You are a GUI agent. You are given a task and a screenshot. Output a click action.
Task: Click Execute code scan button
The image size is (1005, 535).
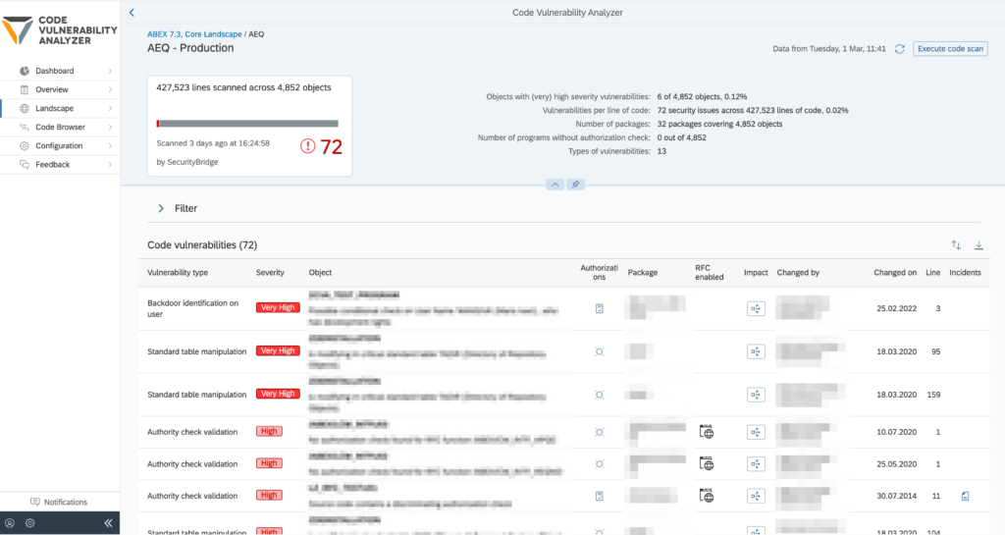coord(950,48)
